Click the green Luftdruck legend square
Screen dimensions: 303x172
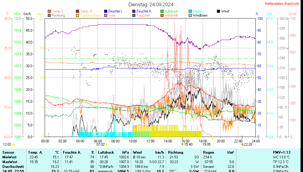tap(162, 11)
